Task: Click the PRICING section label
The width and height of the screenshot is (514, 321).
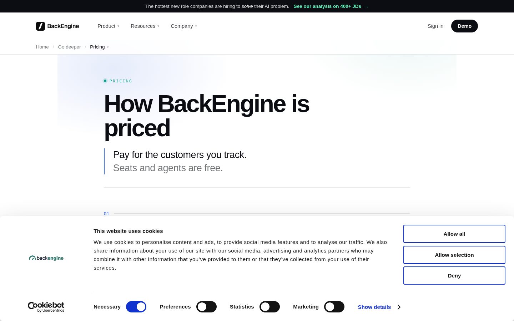Action: pos(121,81)
